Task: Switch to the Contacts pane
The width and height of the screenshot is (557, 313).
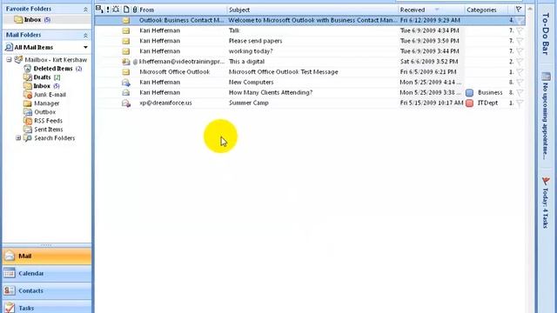Action: (x=47, y=290)
